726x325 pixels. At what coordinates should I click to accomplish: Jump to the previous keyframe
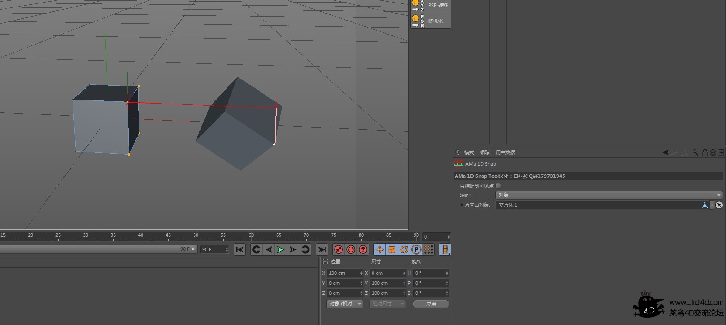coord(256,249)
